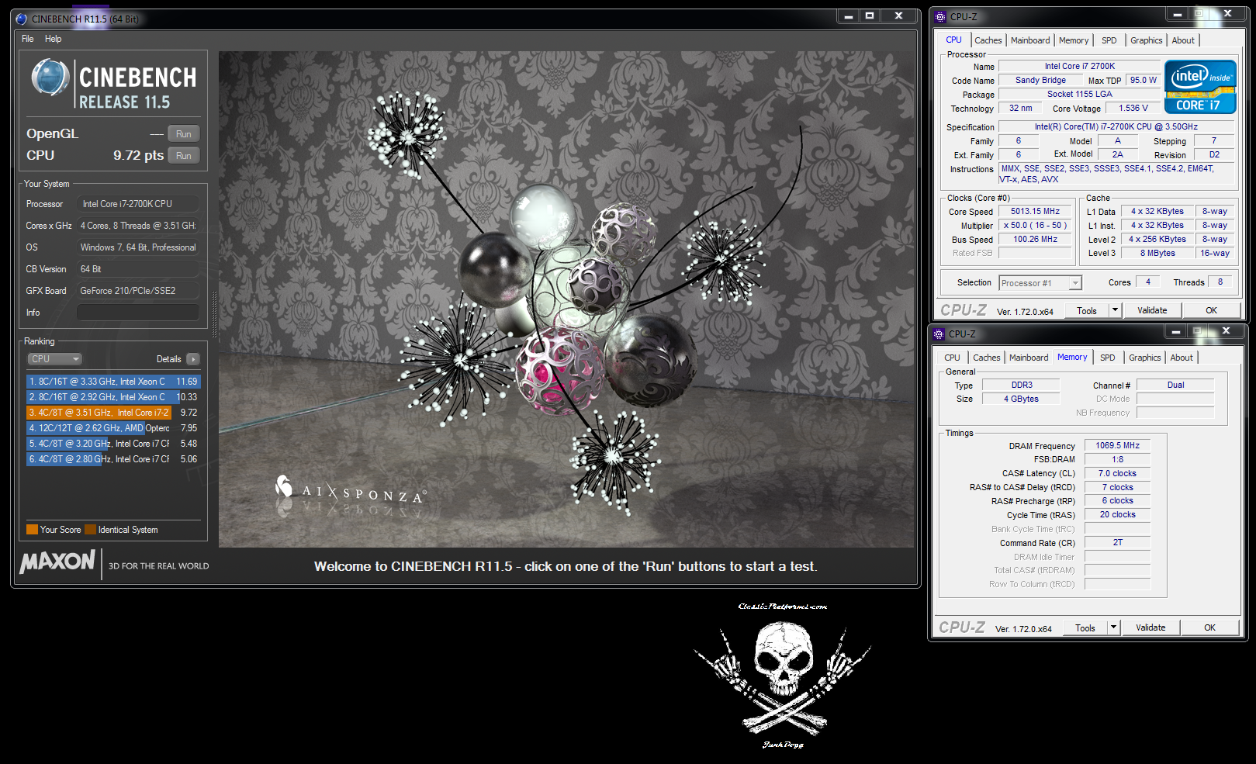Click the Intel Core i7 logo badge
The height and width of the screenshot is (764, 1256).
coord(1200,87)
